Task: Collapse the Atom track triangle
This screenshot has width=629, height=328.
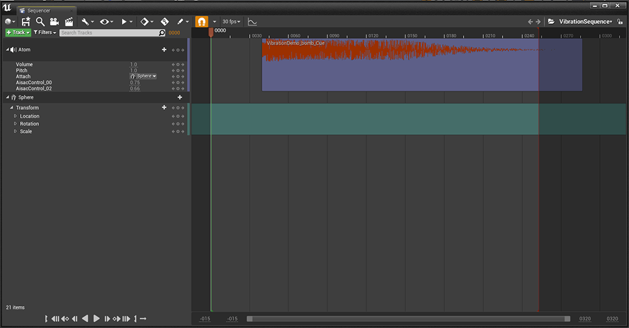Action: (7, 50)
